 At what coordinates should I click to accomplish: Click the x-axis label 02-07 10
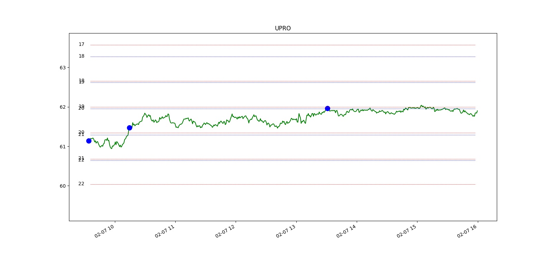(x=104, y=231)
